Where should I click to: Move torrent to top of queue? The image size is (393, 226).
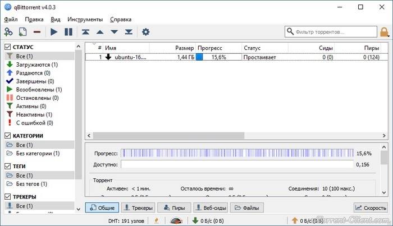(x=85, y=32)
